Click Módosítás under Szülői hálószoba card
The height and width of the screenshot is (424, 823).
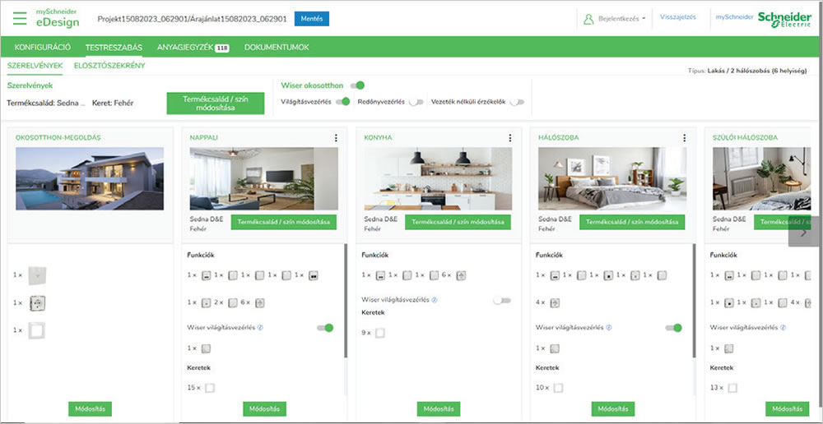(x=788, y=409)
